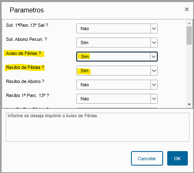Screen dimensions: 194x173
Task: Click the scrollbar down arrow
Action: (189, 104)
